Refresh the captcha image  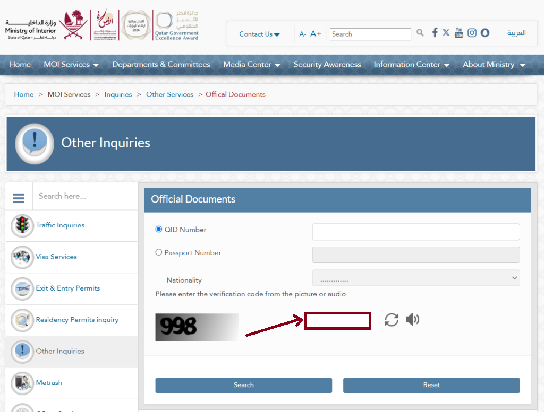(x=392, y=320)
